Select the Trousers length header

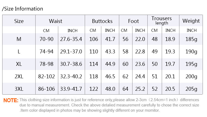[x=161, y=20]
